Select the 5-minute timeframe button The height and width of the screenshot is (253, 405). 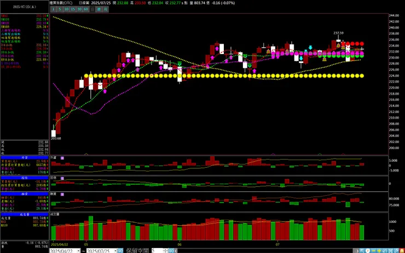60,9
